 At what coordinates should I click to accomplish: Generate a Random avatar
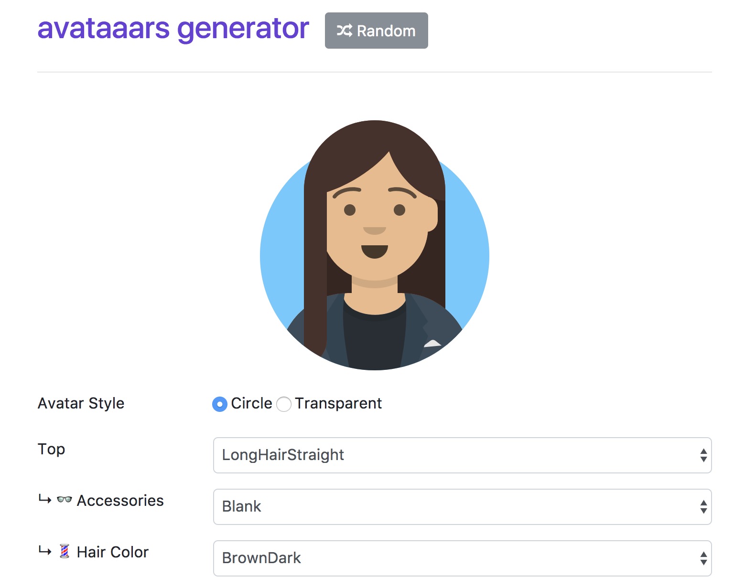coord(377,31)
